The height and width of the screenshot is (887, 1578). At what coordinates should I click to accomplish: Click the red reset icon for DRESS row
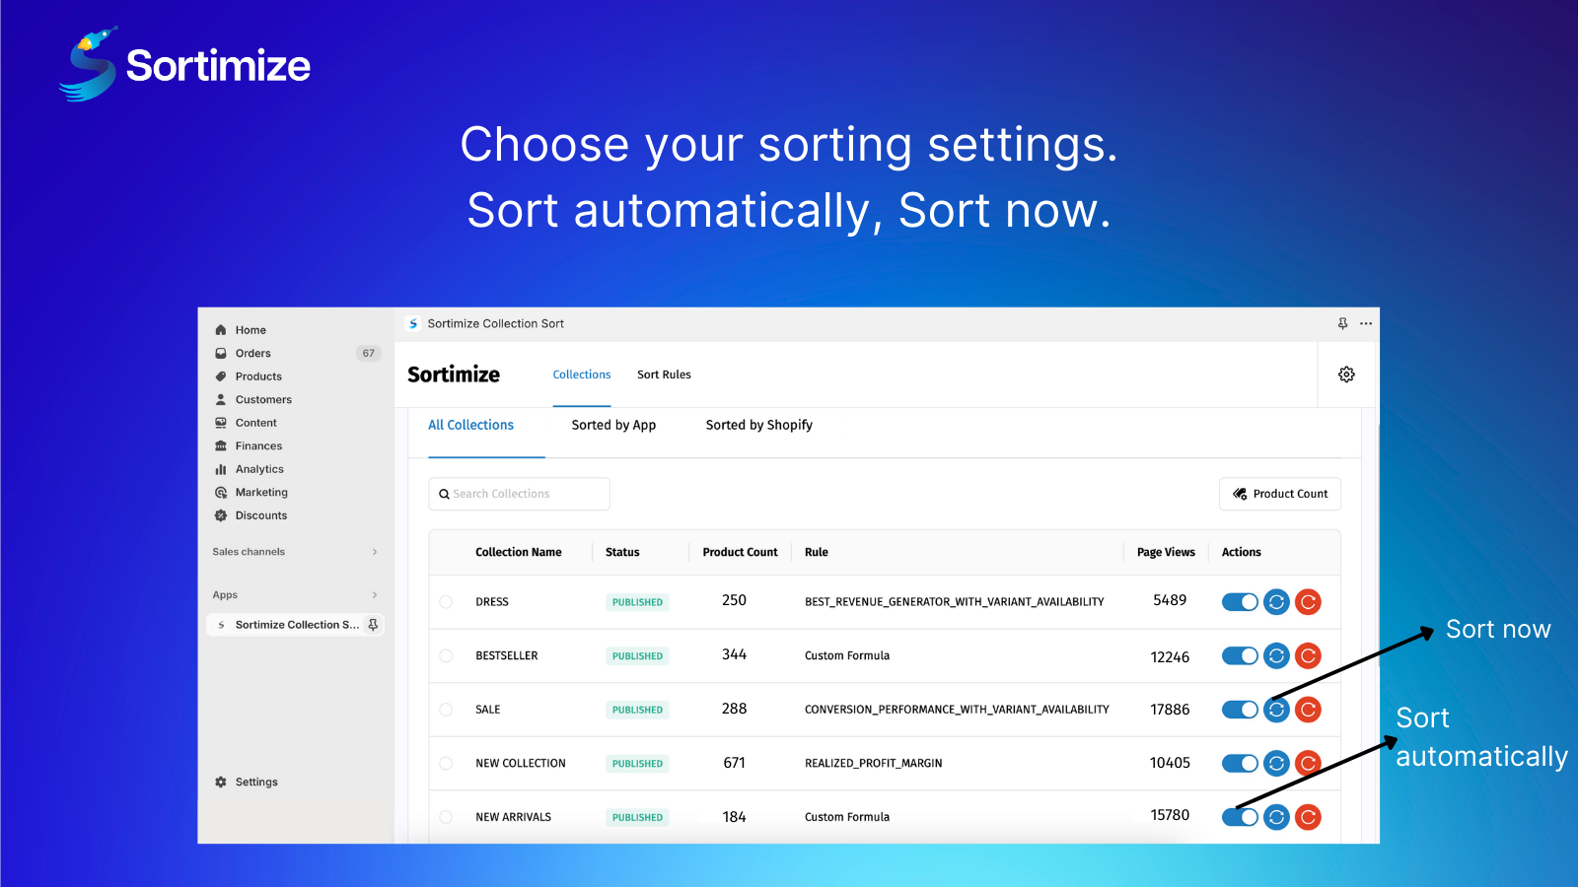[1308, 601]
